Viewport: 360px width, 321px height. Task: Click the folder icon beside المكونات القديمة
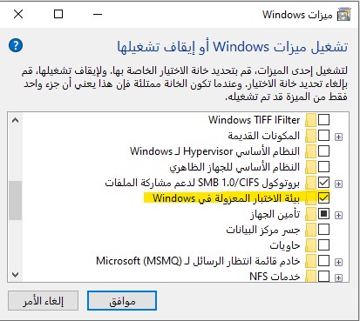click(x=310, y=136)
